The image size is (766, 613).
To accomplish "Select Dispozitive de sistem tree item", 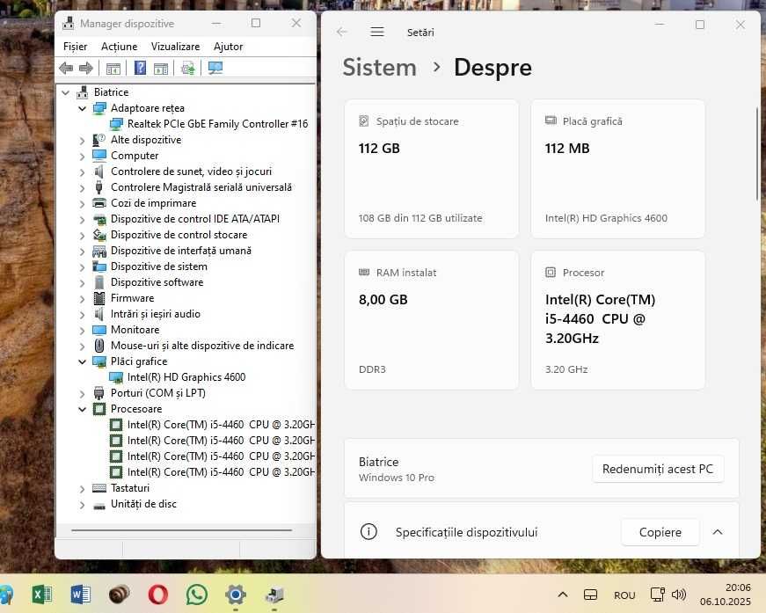I will tap(159, 266).
